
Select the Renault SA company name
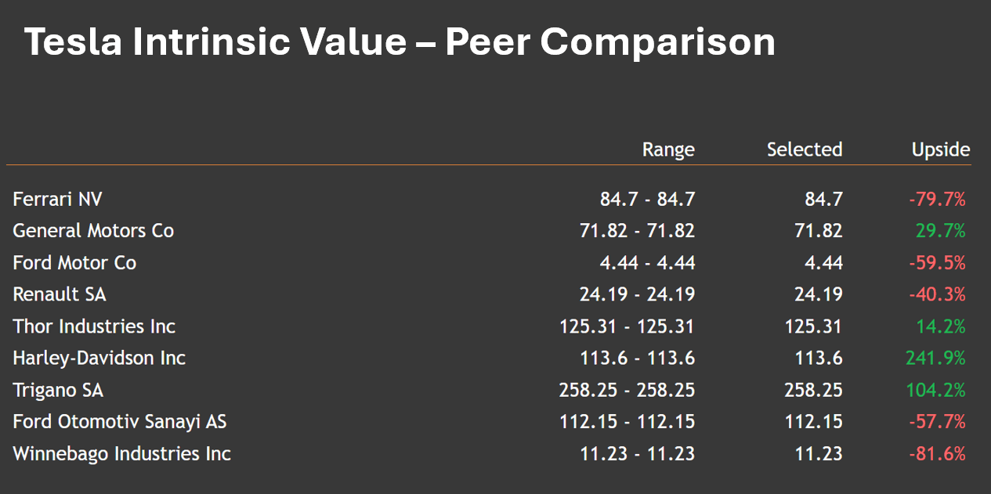click(x=60, y=294)
